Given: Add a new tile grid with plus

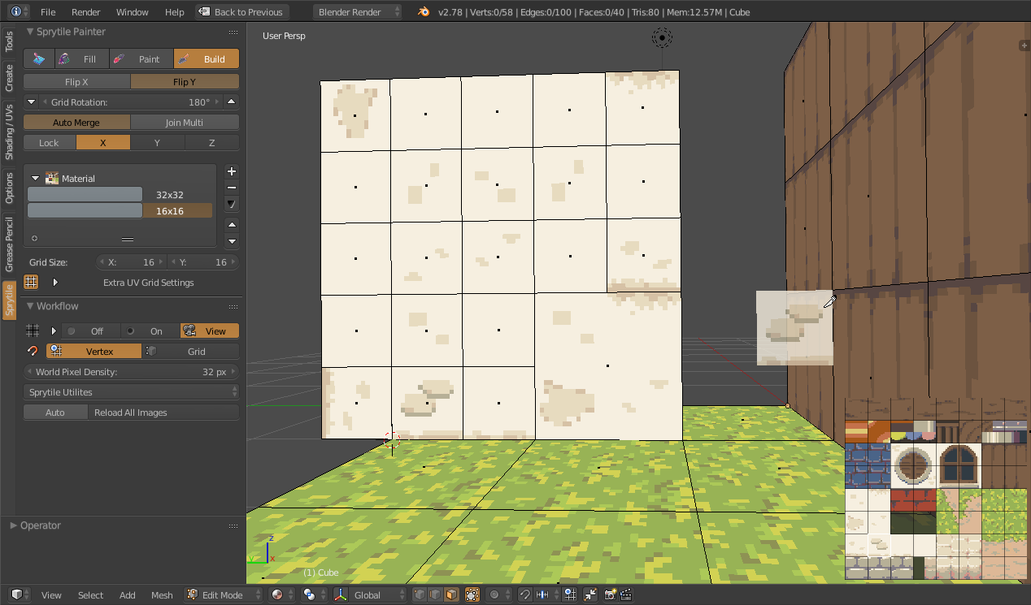Looking at the screenshot, I should (232, 171).
